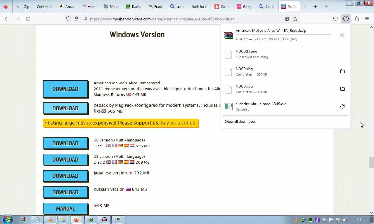Open a new browser tab
This screenshot has width=374, height=224.
(x=315, y=6)
